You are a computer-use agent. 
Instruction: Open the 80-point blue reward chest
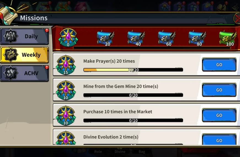click(197, 38)
